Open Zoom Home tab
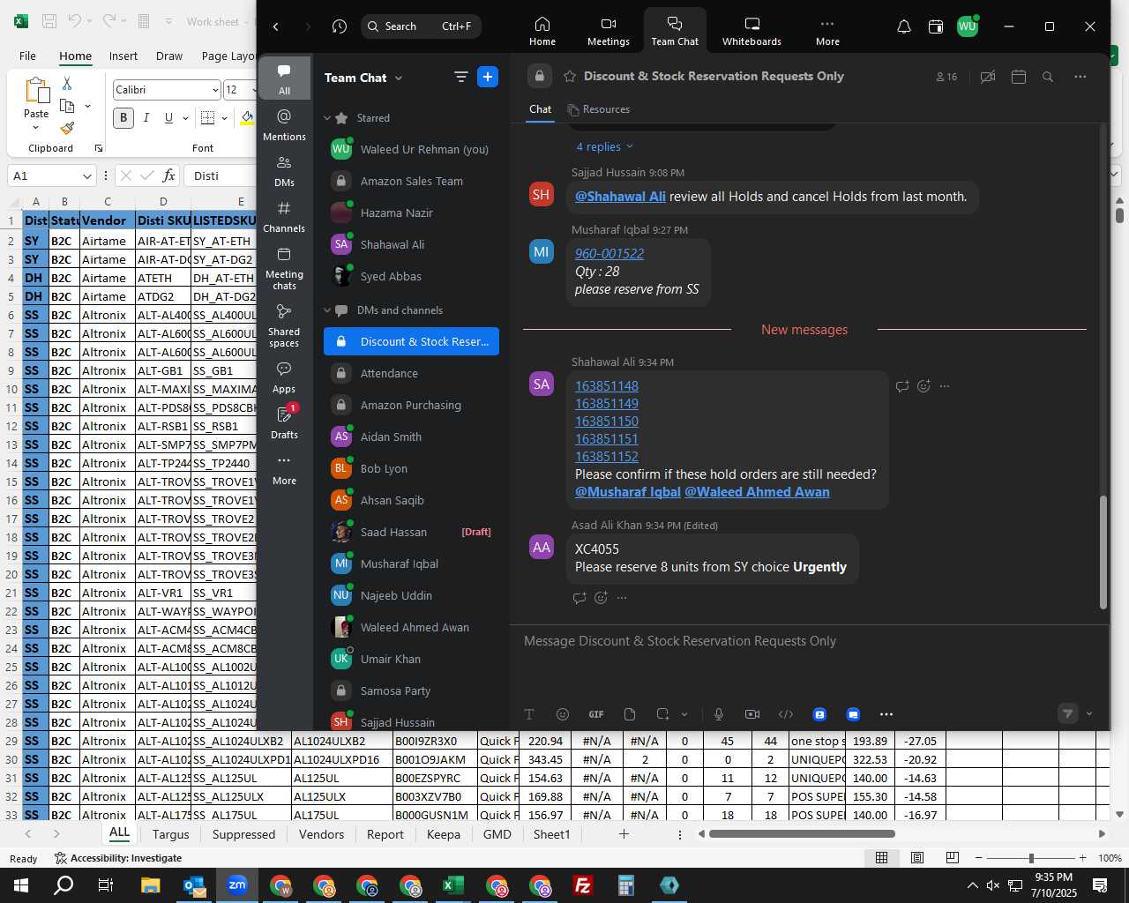The image size is (1129, 903). click(542, 31)
